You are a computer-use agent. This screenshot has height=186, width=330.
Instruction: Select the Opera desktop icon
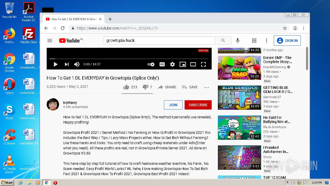point(9,86)
